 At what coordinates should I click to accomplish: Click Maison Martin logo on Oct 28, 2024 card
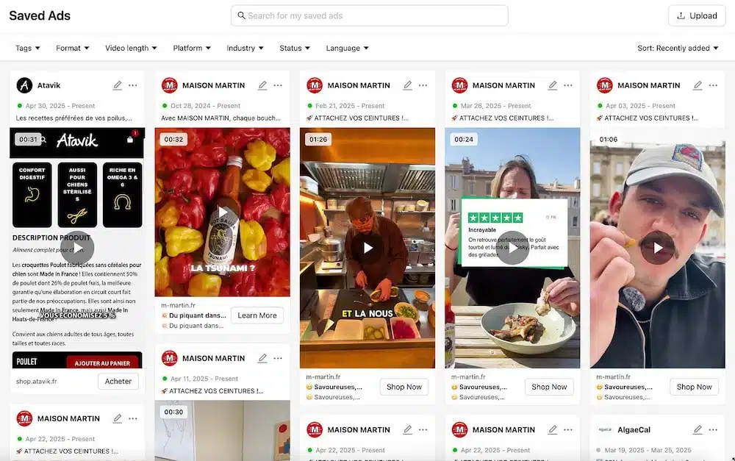pos(170,85)
